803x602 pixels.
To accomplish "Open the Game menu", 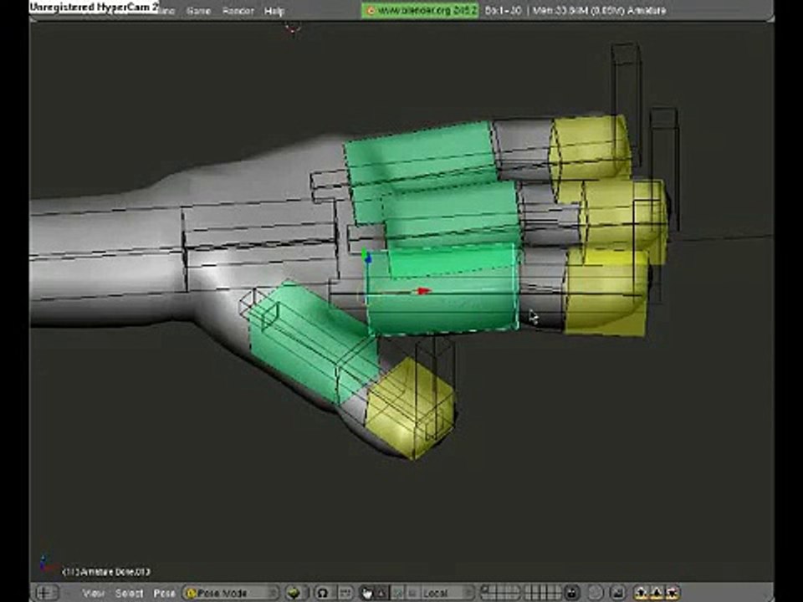I will click(198, 10).
